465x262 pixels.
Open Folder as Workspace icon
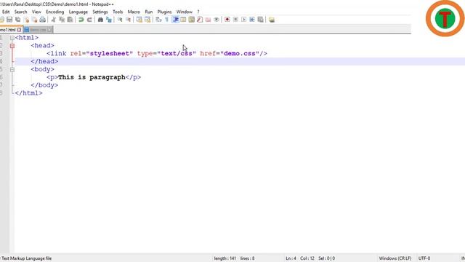[x=209, y=20]
